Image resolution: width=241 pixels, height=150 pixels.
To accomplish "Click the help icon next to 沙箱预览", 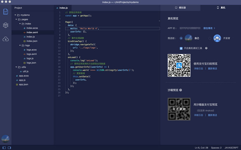I will tap(181, 90).
